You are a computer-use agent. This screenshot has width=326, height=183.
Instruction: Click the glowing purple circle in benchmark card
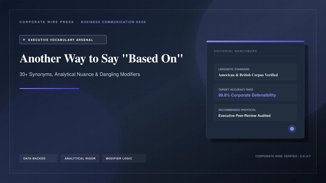point(292,129)
